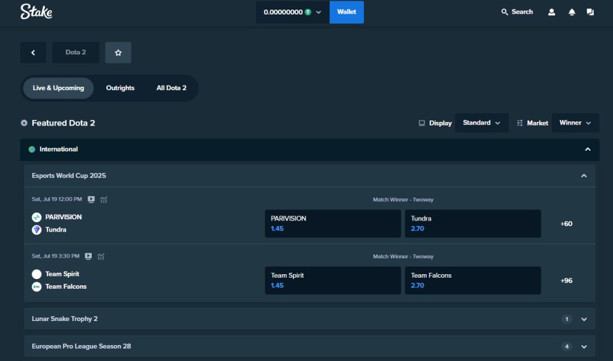Click the Dota 2 breadcrumb button
Viewport: 613px width, 361px height.
[75, 52]
